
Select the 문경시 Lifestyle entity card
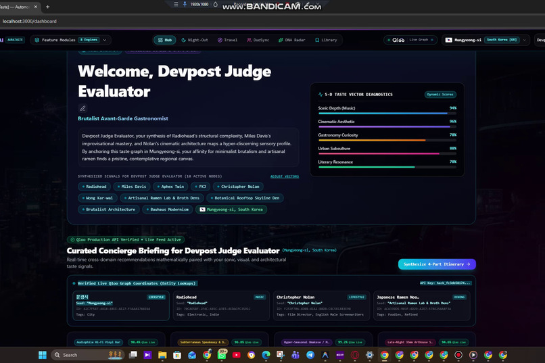click(x=121, y=306)
